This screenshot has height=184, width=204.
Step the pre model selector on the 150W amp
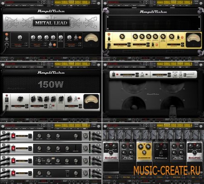click(27, 106)
